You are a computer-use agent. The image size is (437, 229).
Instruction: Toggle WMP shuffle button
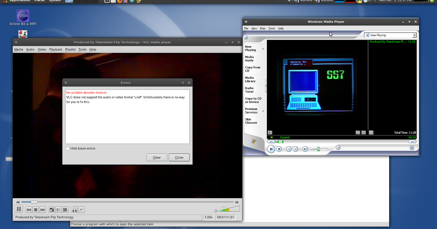tap(338, 148)
